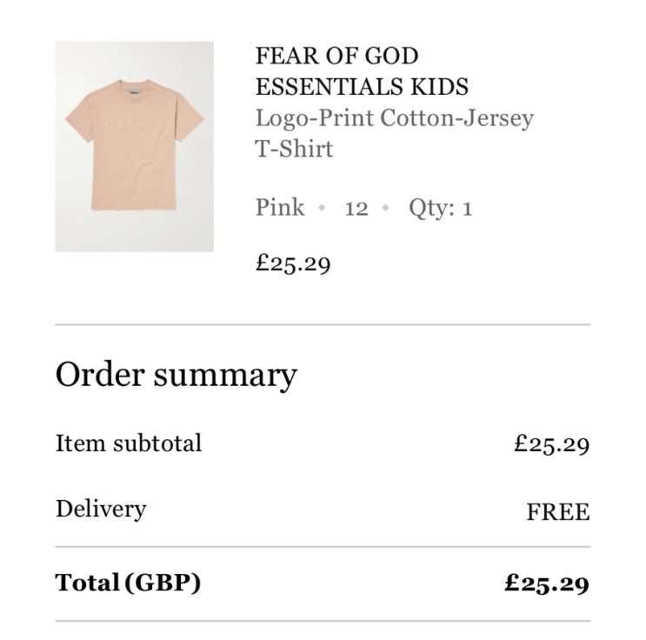Click the divider line above Total (GBP)
This screenshot has width=646, height=640.
click(323, 547)
